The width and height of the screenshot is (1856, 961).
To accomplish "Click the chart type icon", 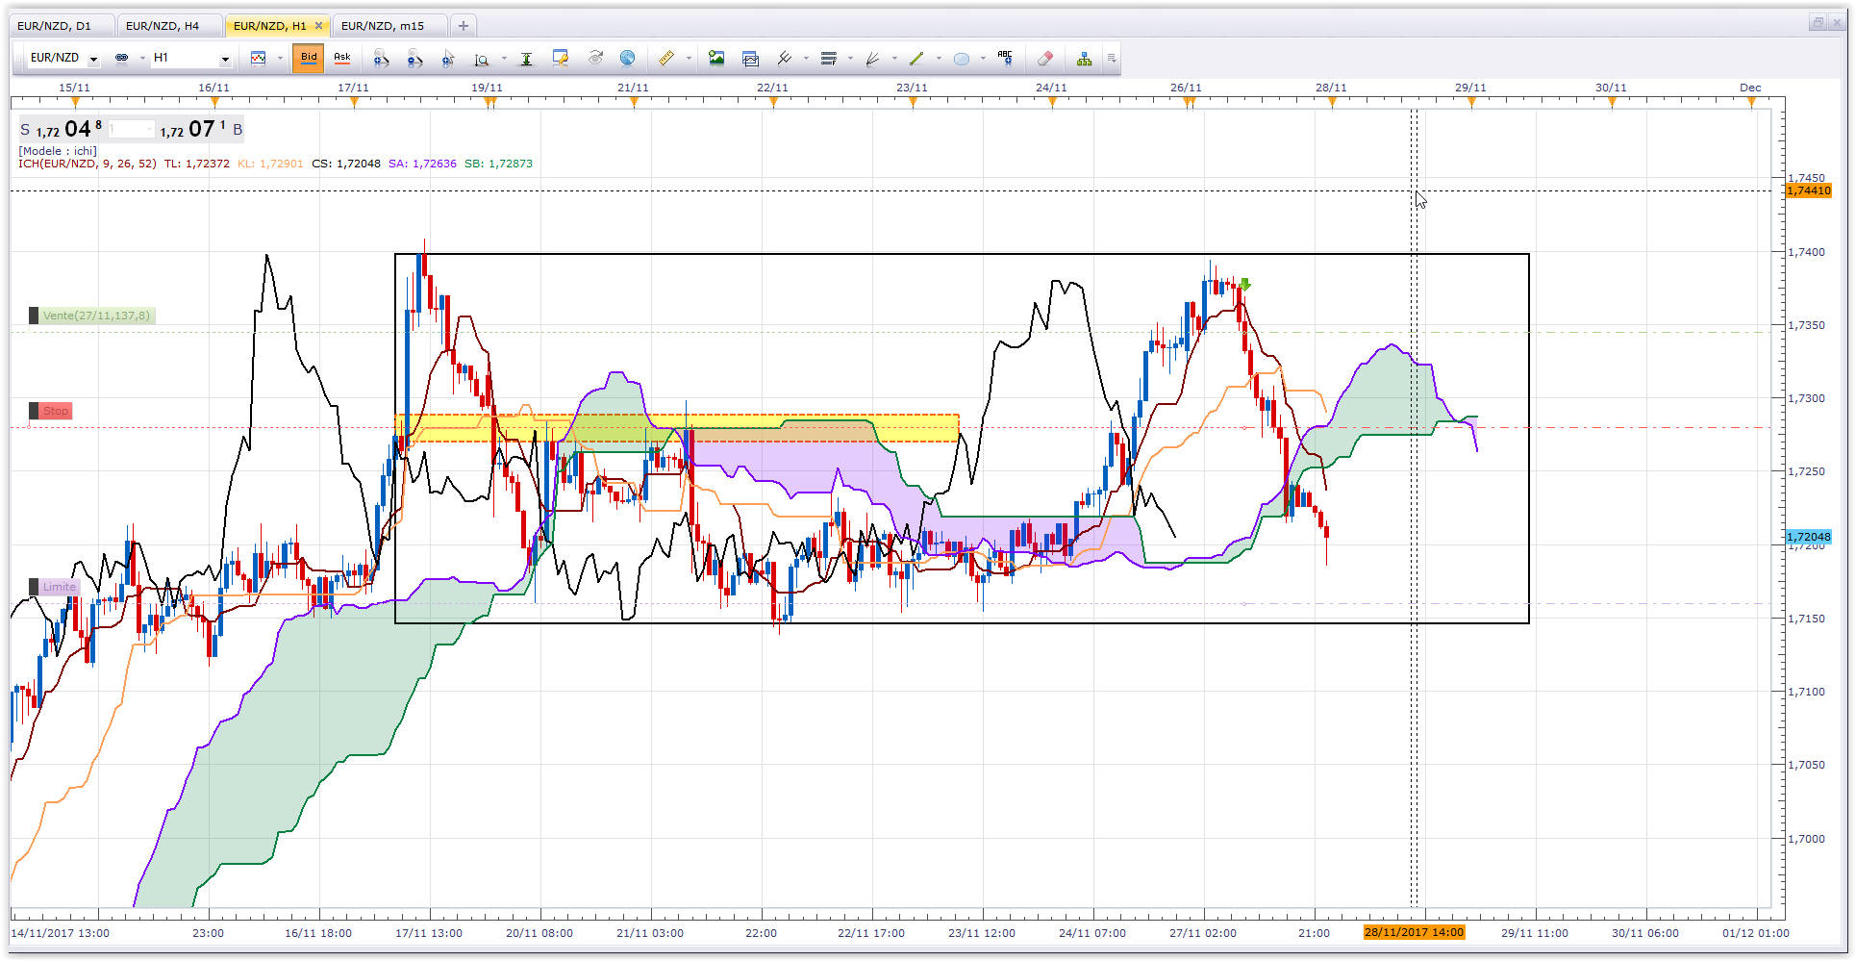I will point(258,59).
